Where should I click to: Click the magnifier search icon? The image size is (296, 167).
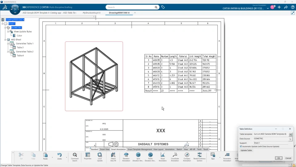tap(156, 7)
